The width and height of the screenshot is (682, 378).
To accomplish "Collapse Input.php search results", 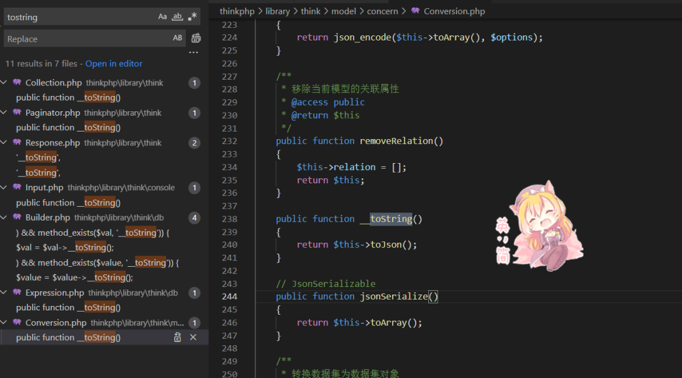I will pyautogui.click(x=4, y=187).
